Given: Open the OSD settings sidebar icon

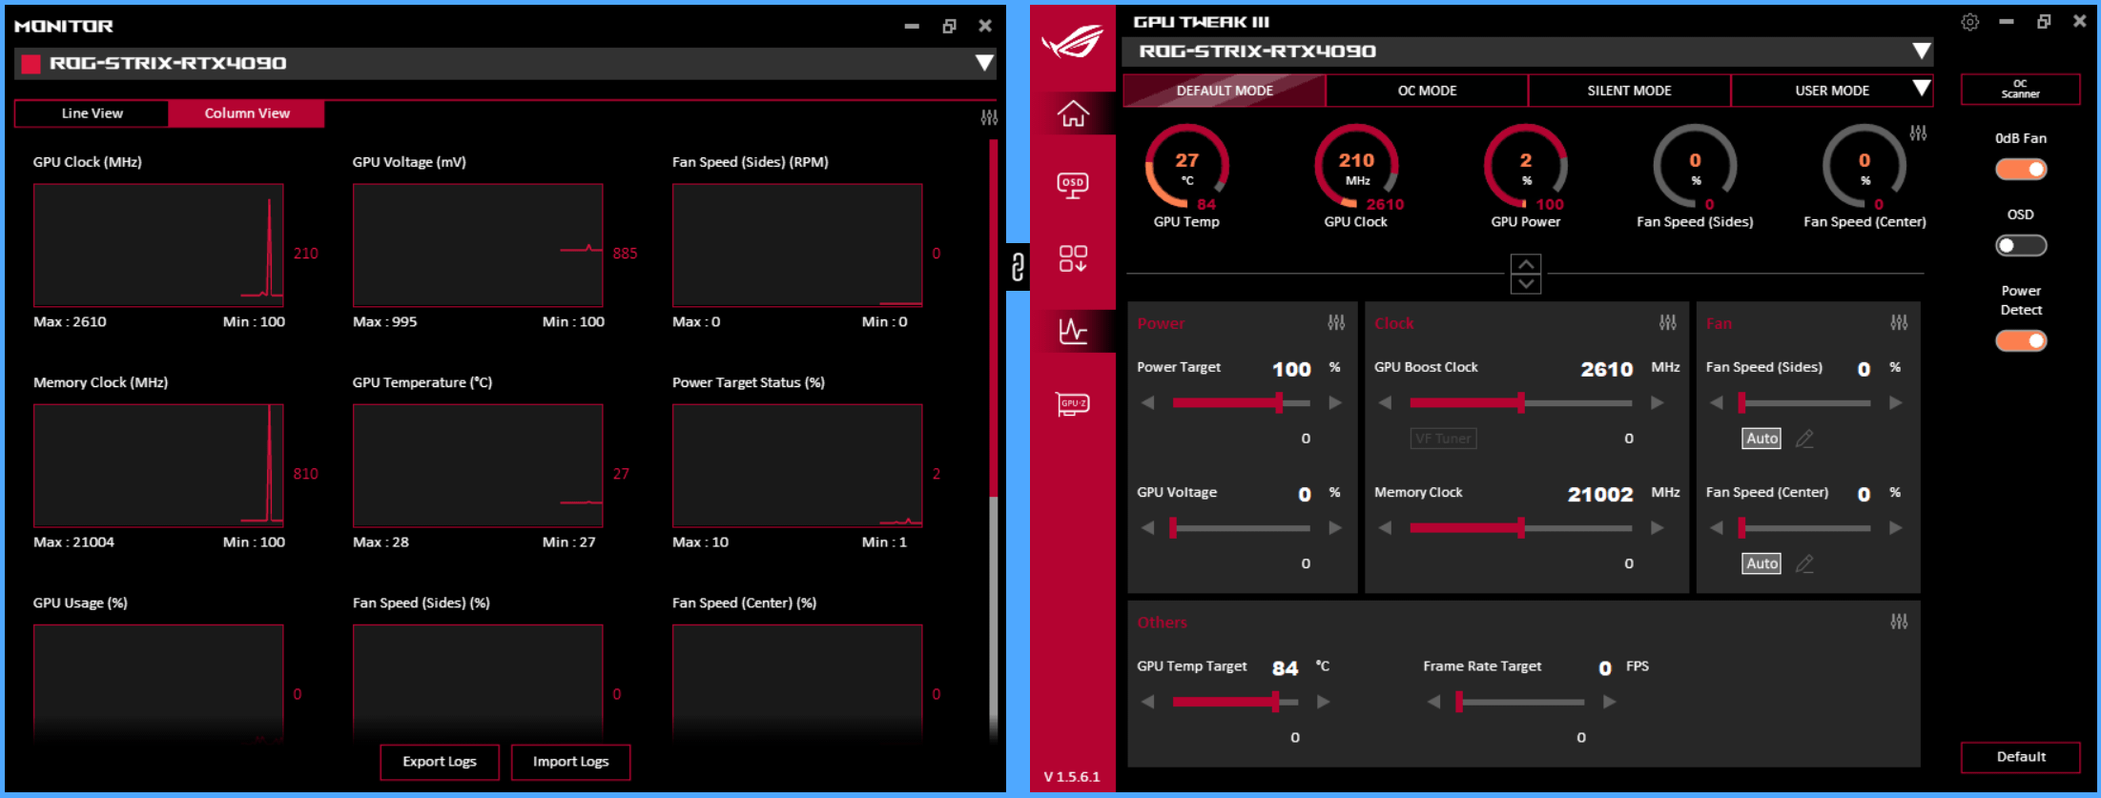Looking at the screenshot, I should click(x=1073, y=185).
